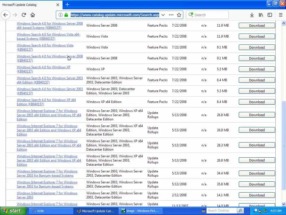
Task: Bookmark this page with the star
Action: pos(179,15)
